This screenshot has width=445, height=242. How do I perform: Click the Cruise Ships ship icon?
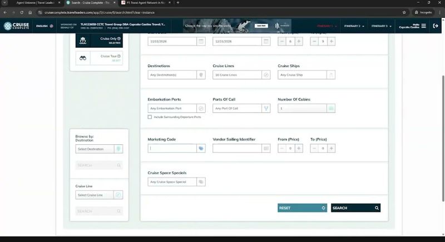pyautogui.click(x=331, y=75)
